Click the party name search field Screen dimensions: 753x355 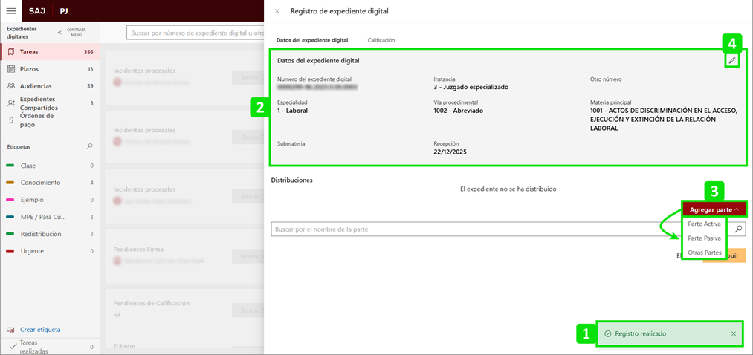click(x=476, y=229)
